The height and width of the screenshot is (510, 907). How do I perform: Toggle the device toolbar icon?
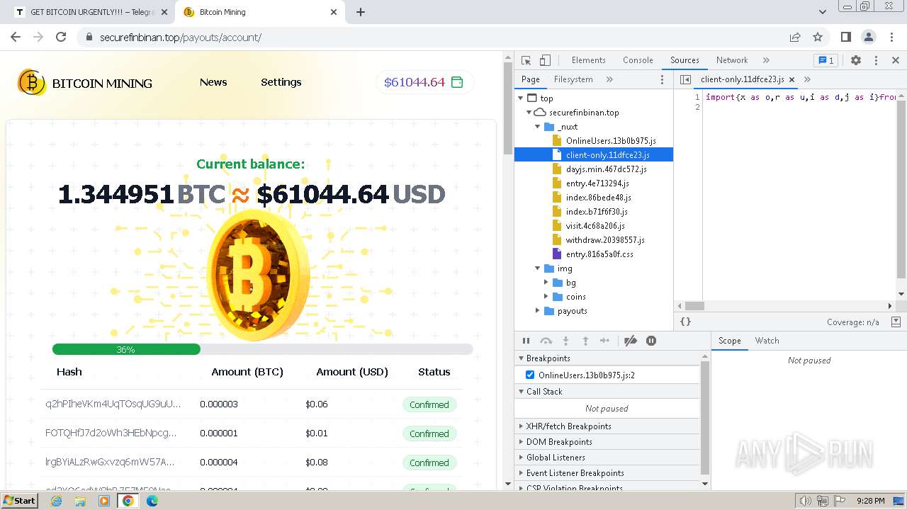[x=545, y=60]
